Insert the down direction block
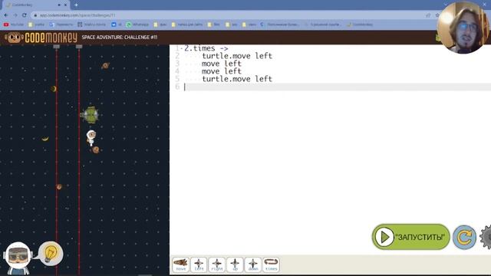The image size is (491, 276). pyautogui.click(x=252, y=264)
